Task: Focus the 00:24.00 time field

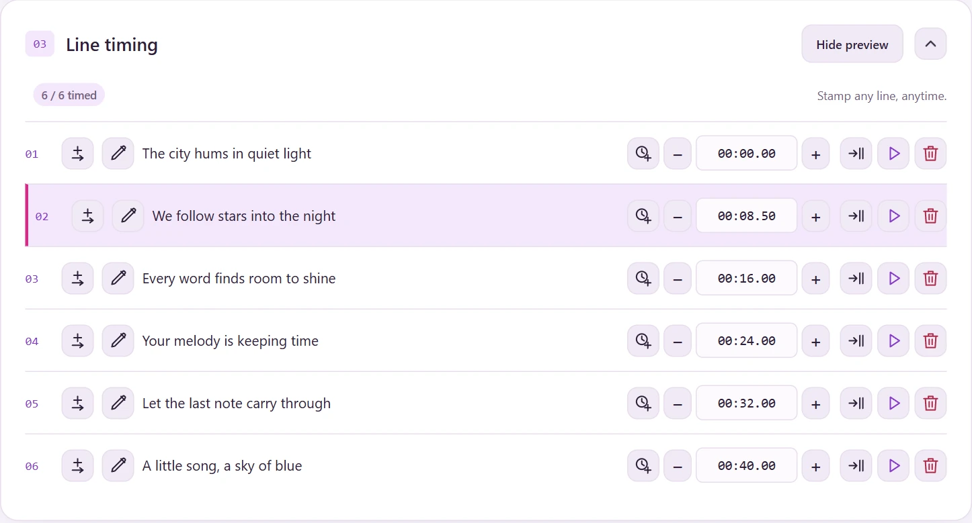Action: (747, 341)
